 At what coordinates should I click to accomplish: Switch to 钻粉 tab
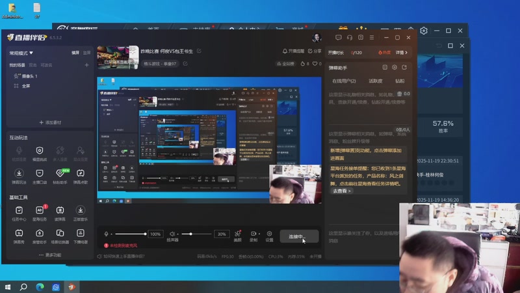(400, 81)
